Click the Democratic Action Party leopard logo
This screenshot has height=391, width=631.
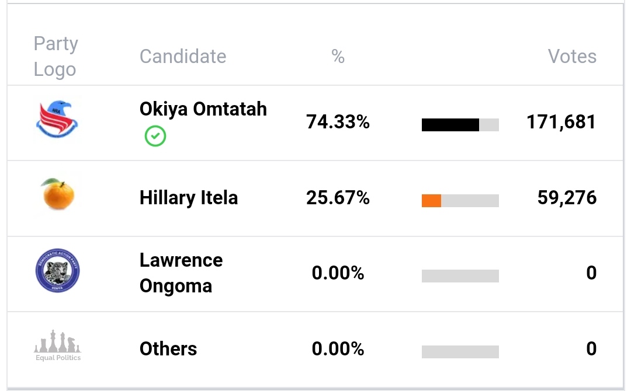point(57,271)
